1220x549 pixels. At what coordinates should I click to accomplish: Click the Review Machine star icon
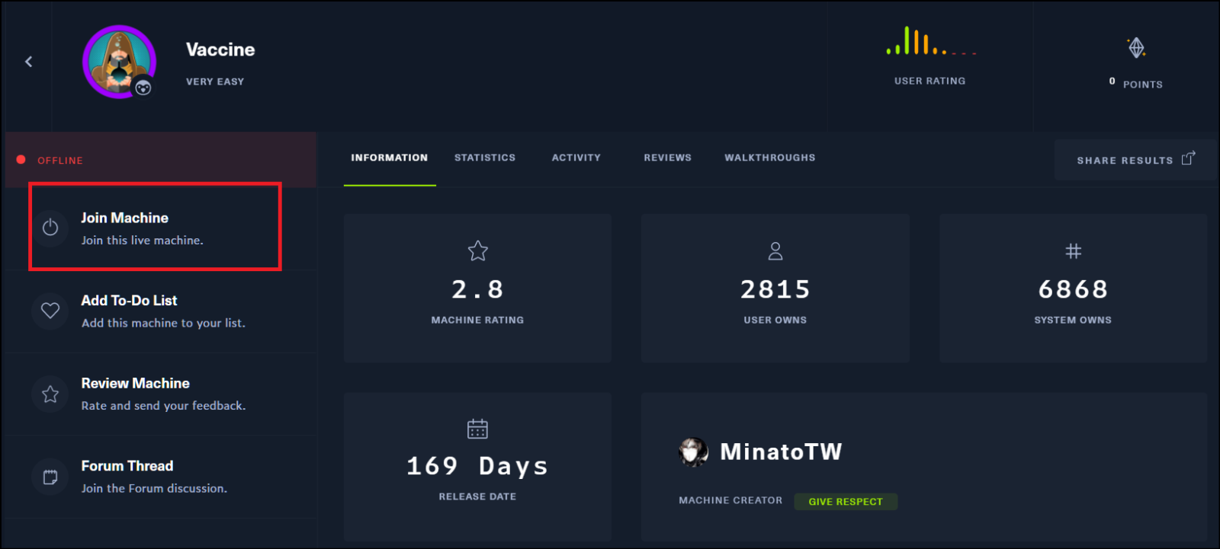pyautogui.click(x=50, y=394)
